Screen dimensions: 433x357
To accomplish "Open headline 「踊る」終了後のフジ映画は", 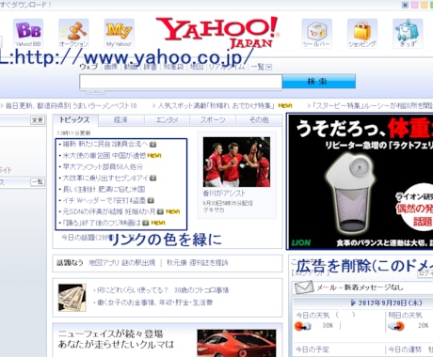I will point(102,223).
